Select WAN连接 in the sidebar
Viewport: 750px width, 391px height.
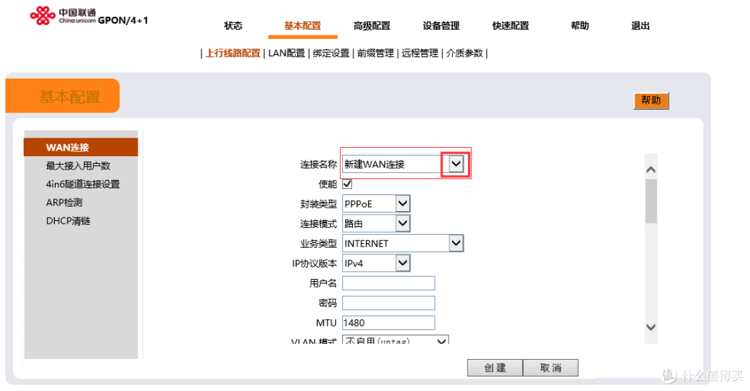click(x=81, y=147)
